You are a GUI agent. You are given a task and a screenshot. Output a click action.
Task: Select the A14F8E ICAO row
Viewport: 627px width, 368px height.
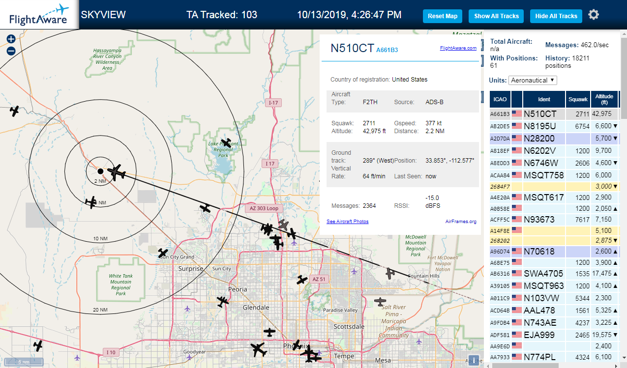click(555, 230)
